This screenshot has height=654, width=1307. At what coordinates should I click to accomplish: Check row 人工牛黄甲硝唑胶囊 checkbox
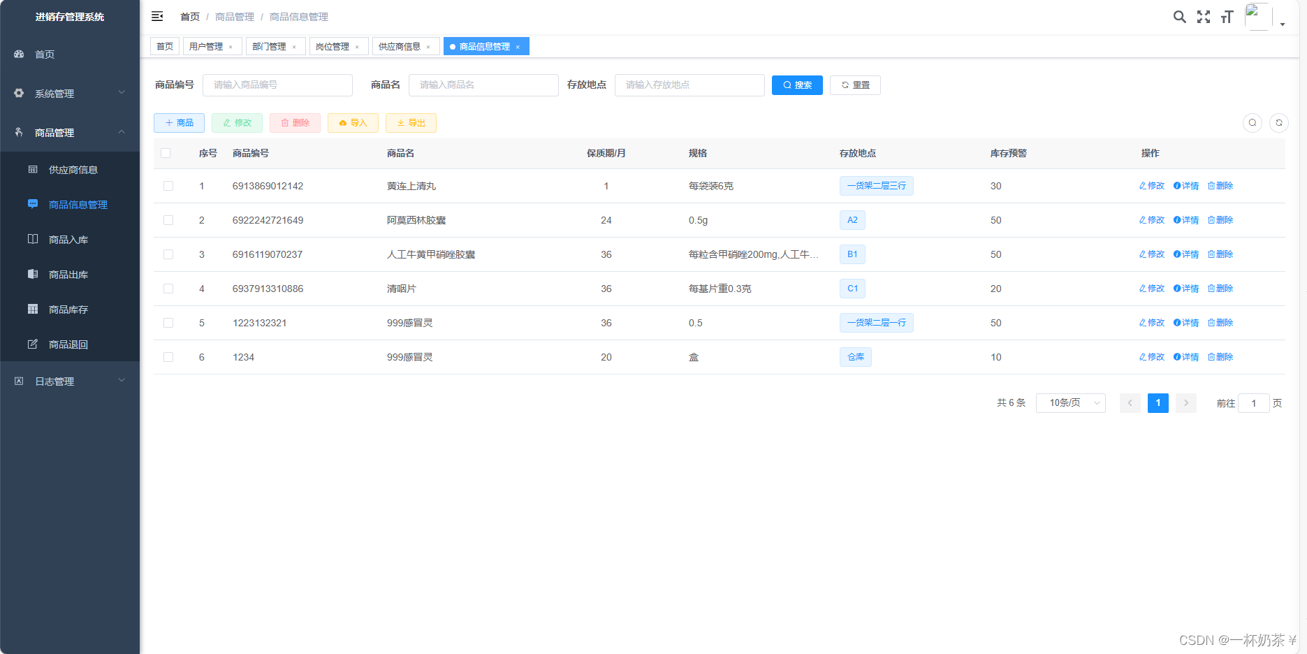pyautogui.click(x=168, y=254)
